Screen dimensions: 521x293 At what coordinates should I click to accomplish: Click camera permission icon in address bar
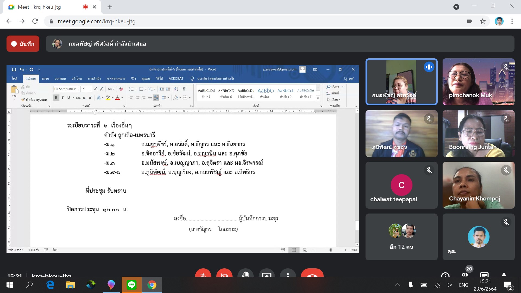470,21
